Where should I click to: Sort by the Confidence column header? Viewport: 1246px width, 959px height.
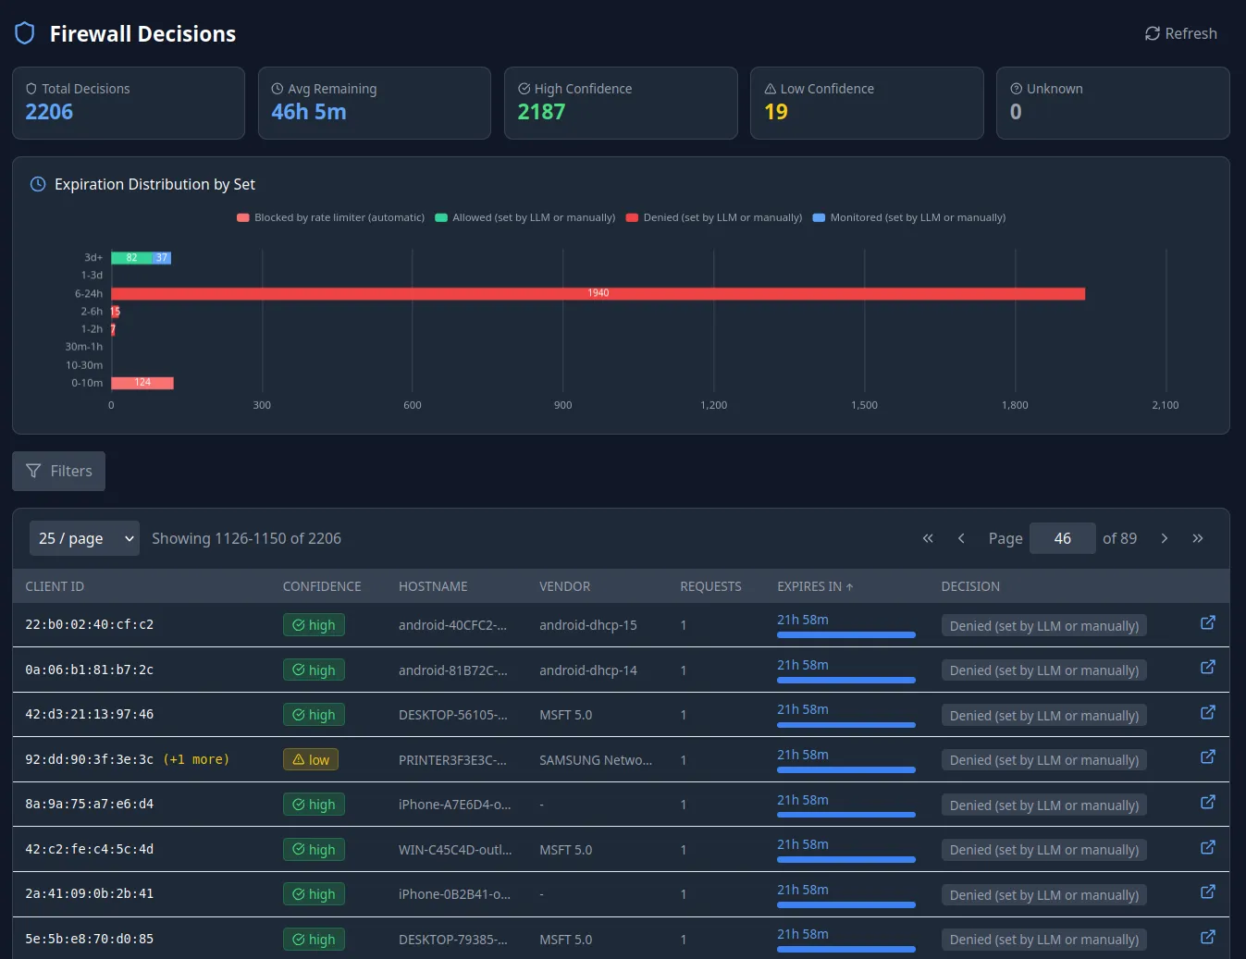pos(322,586)
